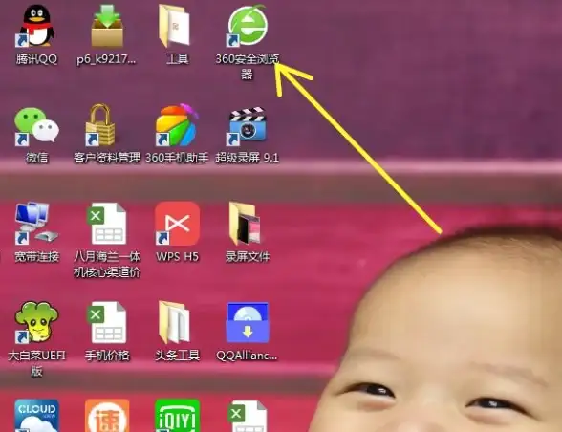
Task: Open 超级录屏 9.1 screen recorder
Action: tap(248, 126)
